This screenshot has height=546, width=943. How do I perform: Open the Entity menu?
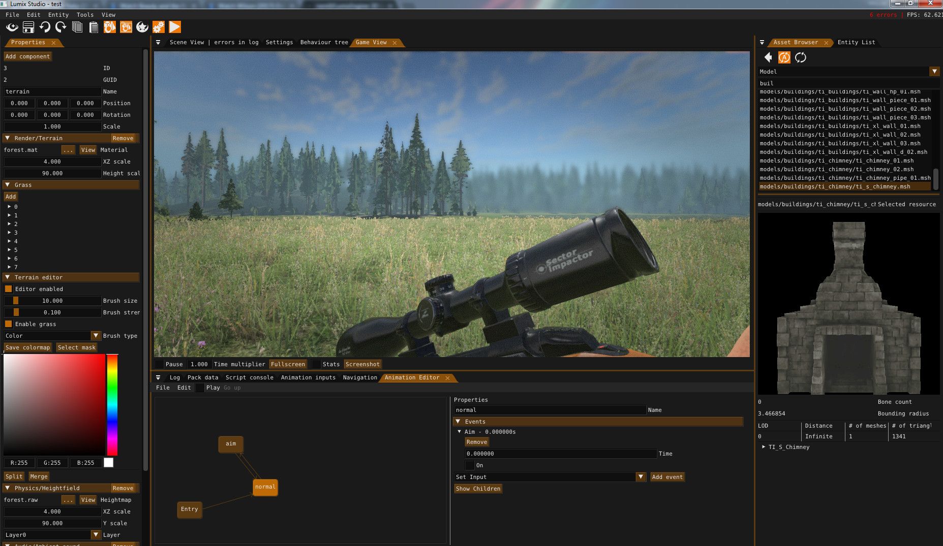(57, 15)
